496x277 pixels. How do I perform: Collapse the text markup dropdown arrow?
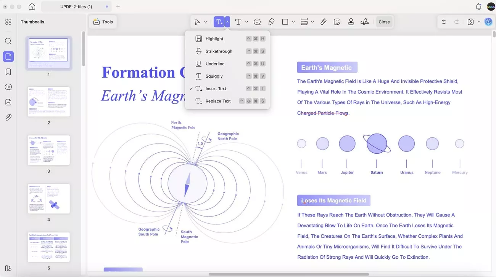[x=227, y=22]
